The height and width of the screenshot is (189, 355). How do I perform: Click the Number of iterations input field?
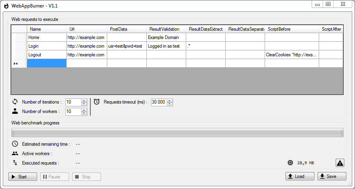click(x=73, y=102)
